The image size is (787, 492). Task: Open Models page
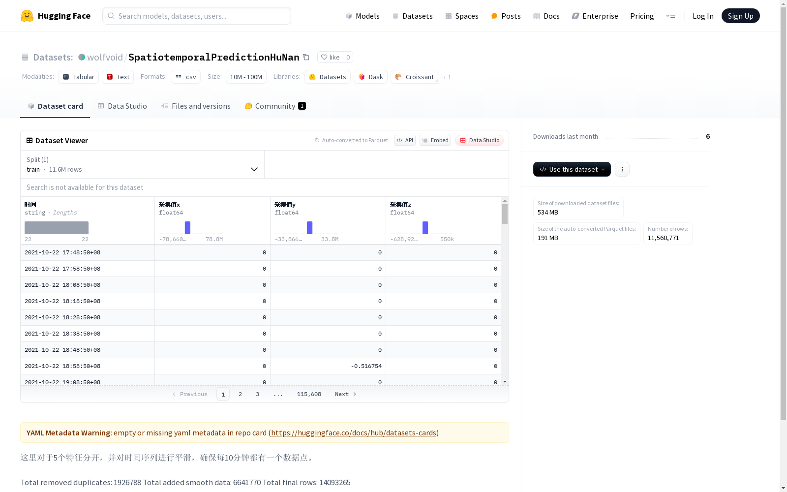tap(363, 16)
